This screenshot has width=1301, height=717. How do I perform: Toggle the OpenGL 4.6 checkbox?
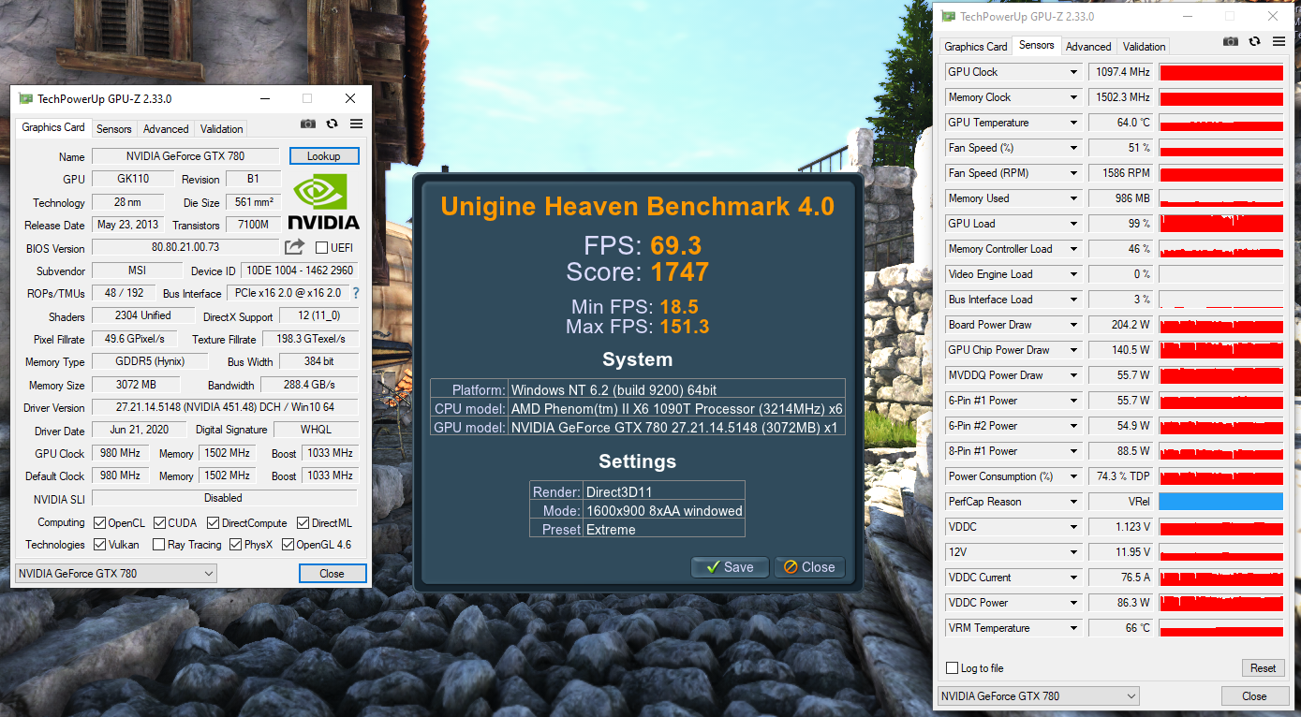click(288, 545)
